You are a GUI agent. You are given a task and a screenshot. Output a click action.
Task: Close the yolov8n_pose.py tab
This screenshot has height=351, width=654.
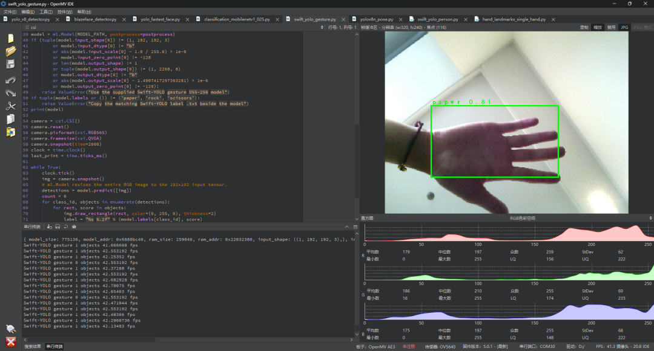tap(400, 19)
